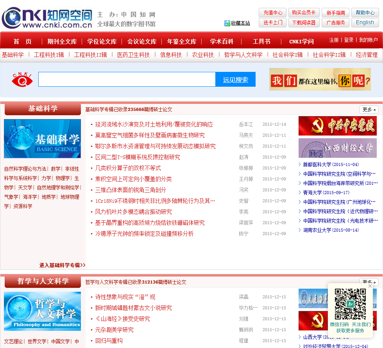
Task: Open thesis 区间二型T-S模糊系统反馈控制研究
Action: tap(138, 157)
